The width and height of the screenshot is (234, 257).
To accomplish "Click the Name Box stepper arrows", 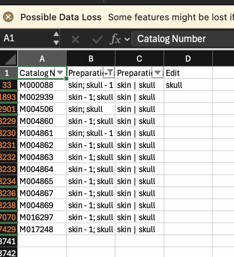I will 56,38.
